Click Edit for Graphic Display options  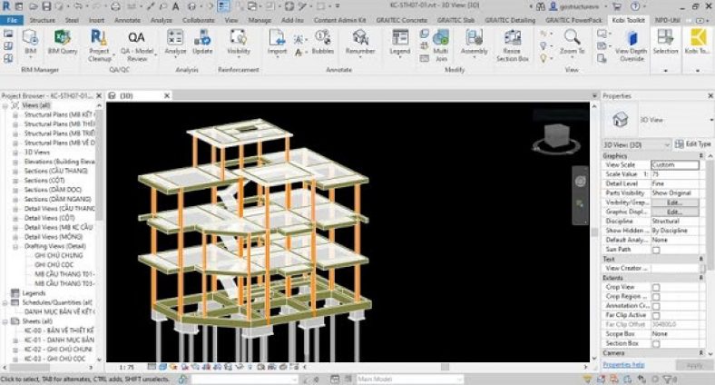(674, 212)
